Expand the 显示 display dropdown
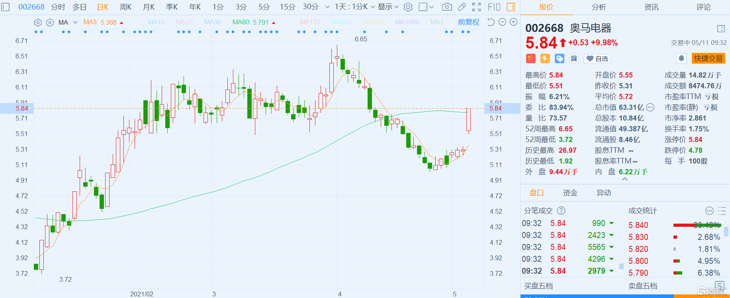The width and height of the screenshot is (730, 298). [388, 7]
